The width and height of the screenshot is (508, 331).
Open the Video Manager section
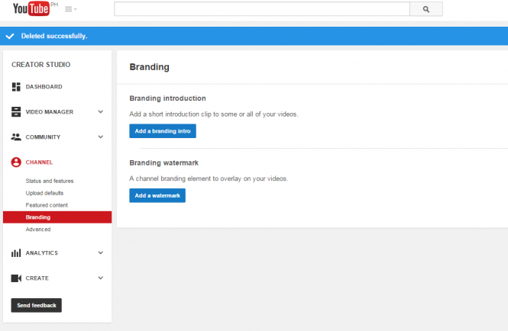point(49,112)
